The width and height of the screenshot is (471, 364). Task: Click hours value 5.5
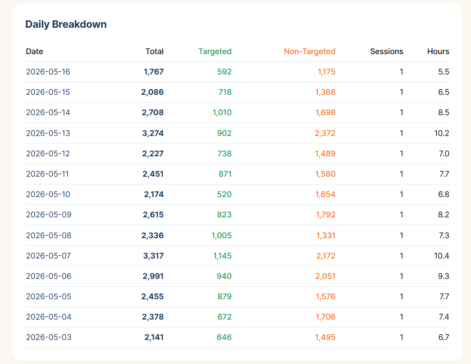coord(444,72)
